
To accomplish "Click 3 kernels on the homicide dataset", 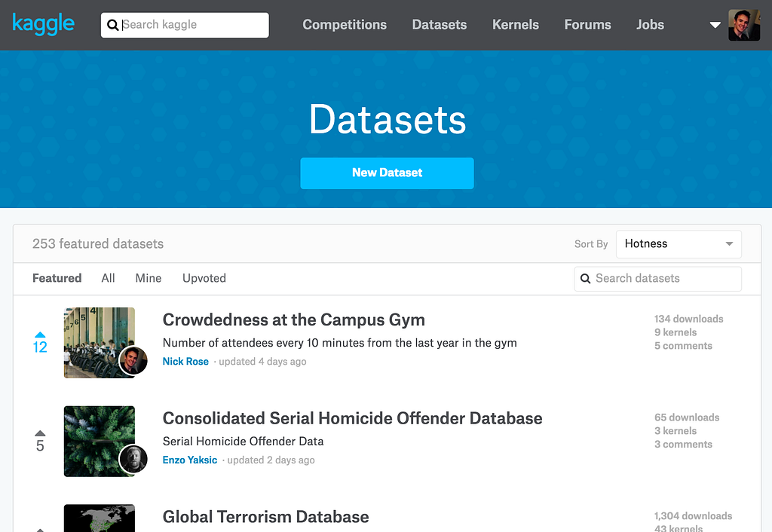I will tap(675, 430).
